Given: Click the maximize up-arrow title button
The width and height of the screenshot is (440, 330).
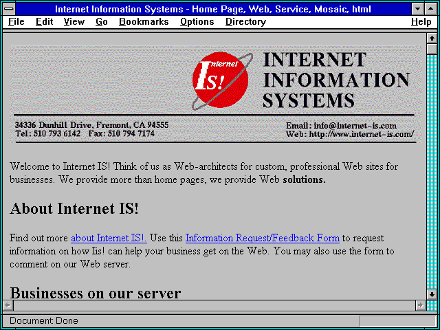Looking at the screenshot, I should pyautogui.click(x=431, y=9).
